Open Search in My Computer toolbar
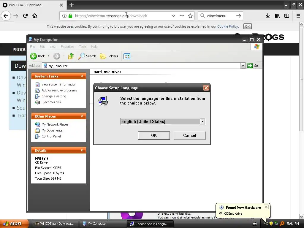Image resolution: width=304 pixels, height=228 pixels. (87, 56)
